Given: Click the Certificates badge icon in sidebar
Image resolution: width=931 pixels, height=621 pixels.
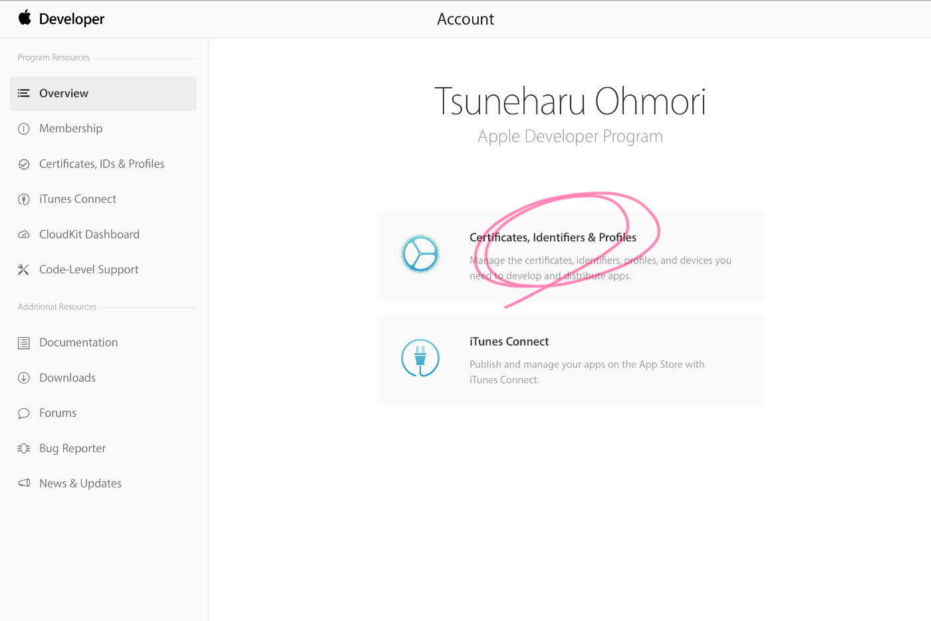Looking at the screenshot, I should click(24, 164).
